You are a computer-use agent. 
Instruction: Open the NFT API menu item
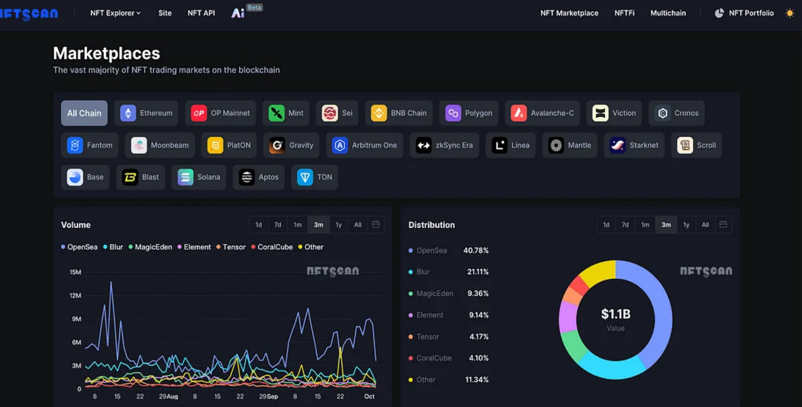tap(201, 13)
